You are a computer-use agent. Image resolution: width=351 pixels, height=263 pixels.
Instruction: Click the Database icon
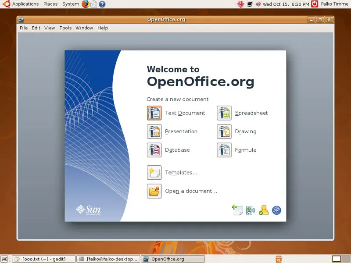(154, 150)
